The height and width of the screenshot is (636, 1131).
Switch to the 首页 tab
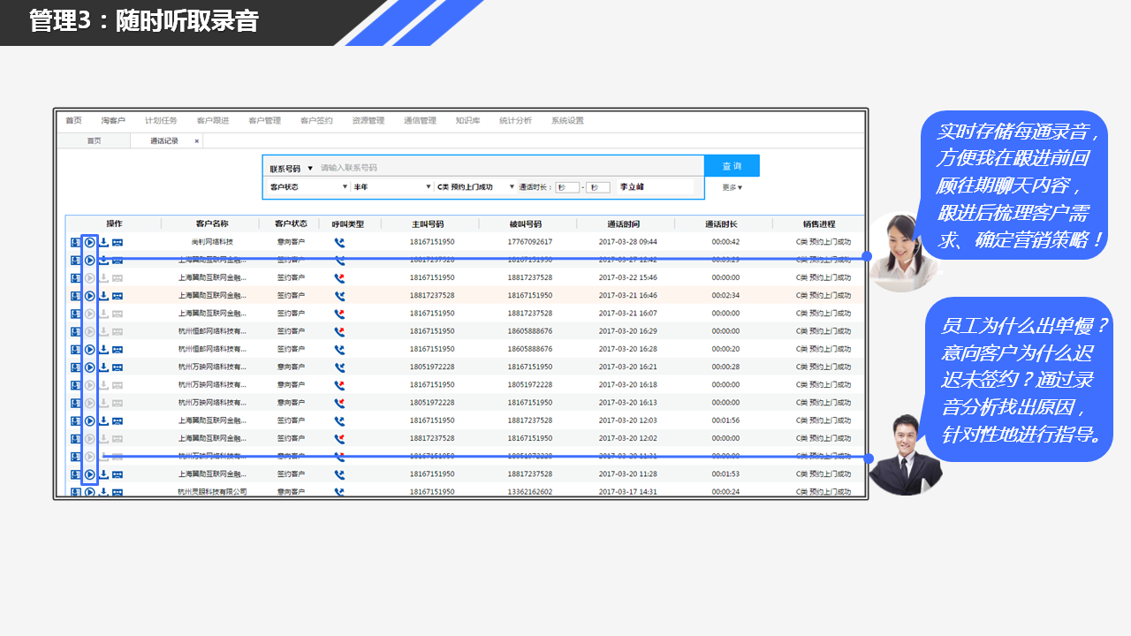tap(94, 141)
